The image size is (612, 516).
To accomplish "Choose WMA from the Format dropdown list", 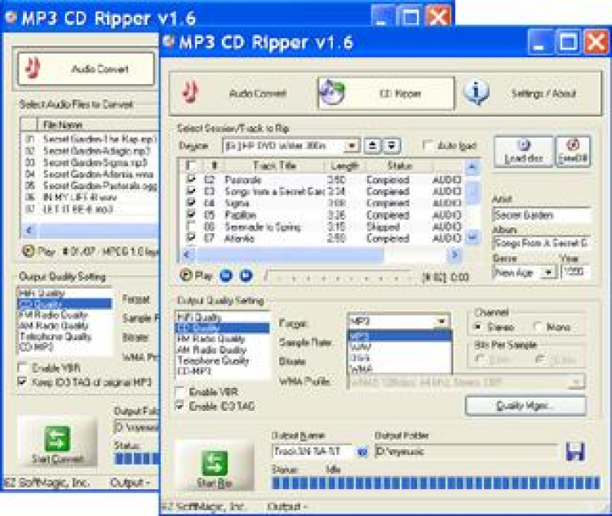I will point(400,368).
